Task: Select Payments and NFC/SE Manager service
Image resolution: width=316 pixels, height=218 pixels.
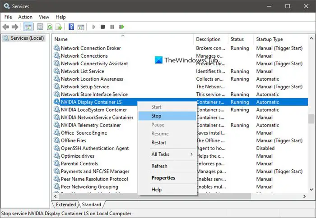Action: (95, 171)
